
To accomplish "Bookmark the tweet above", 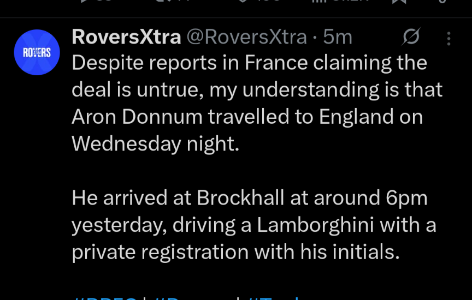I will click(x=399, y=2).
